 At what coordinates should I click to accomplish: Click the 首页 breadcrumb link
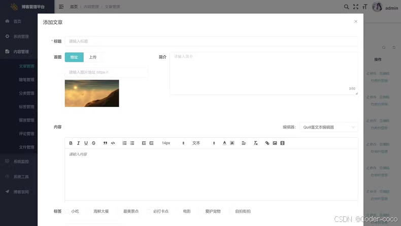[74, 7]
